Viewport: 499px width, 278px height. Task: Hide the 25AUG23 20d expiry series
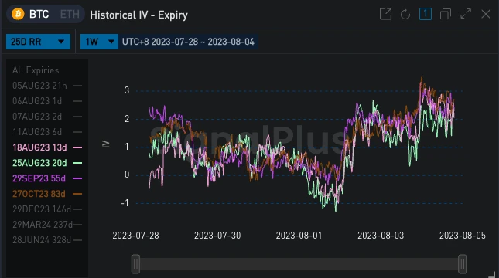click(46, 163)
